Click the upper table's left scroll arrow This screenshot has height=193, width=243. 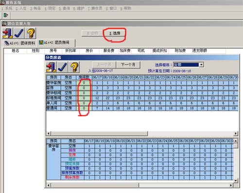click(49, 133)
